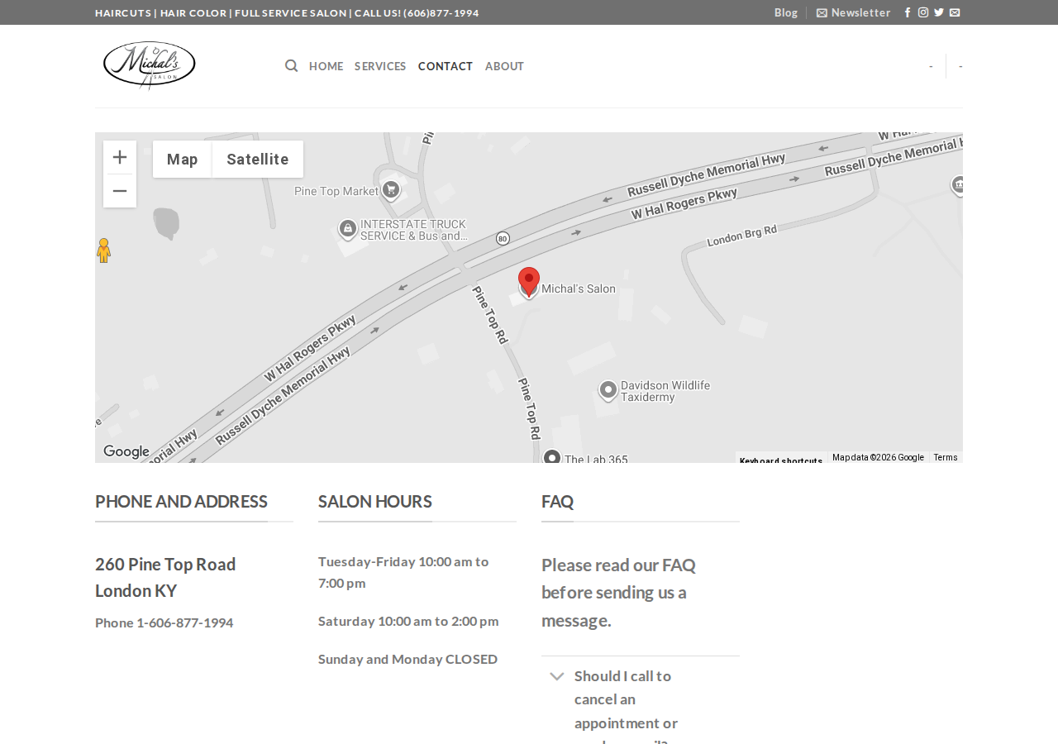Image resolution: width=1058 pixels, height=744 pixels.
Task: Click the Michal's Salon logo
Action: [149, 64]
